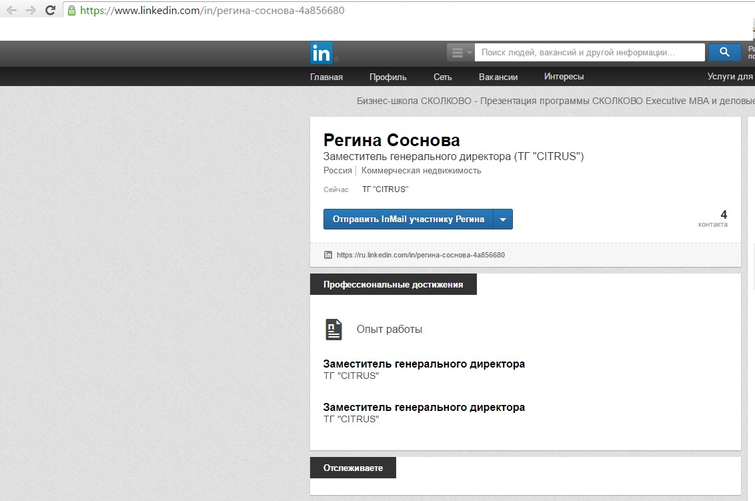
Task: Click the blue magnifier search button
Action: [724, 52]
